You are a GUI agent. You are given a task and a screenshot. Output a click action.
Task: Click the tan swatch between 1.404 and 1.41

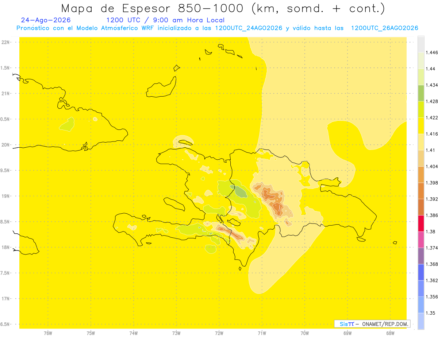pyautogui.click(x=421, y=158)
